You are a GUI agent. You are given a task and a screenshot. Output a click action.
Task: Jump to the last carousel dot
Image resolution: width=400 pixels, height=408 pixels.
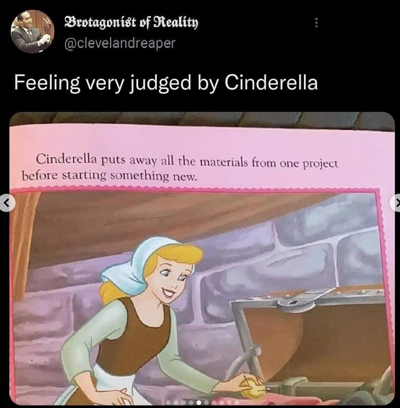coord(237,403)
